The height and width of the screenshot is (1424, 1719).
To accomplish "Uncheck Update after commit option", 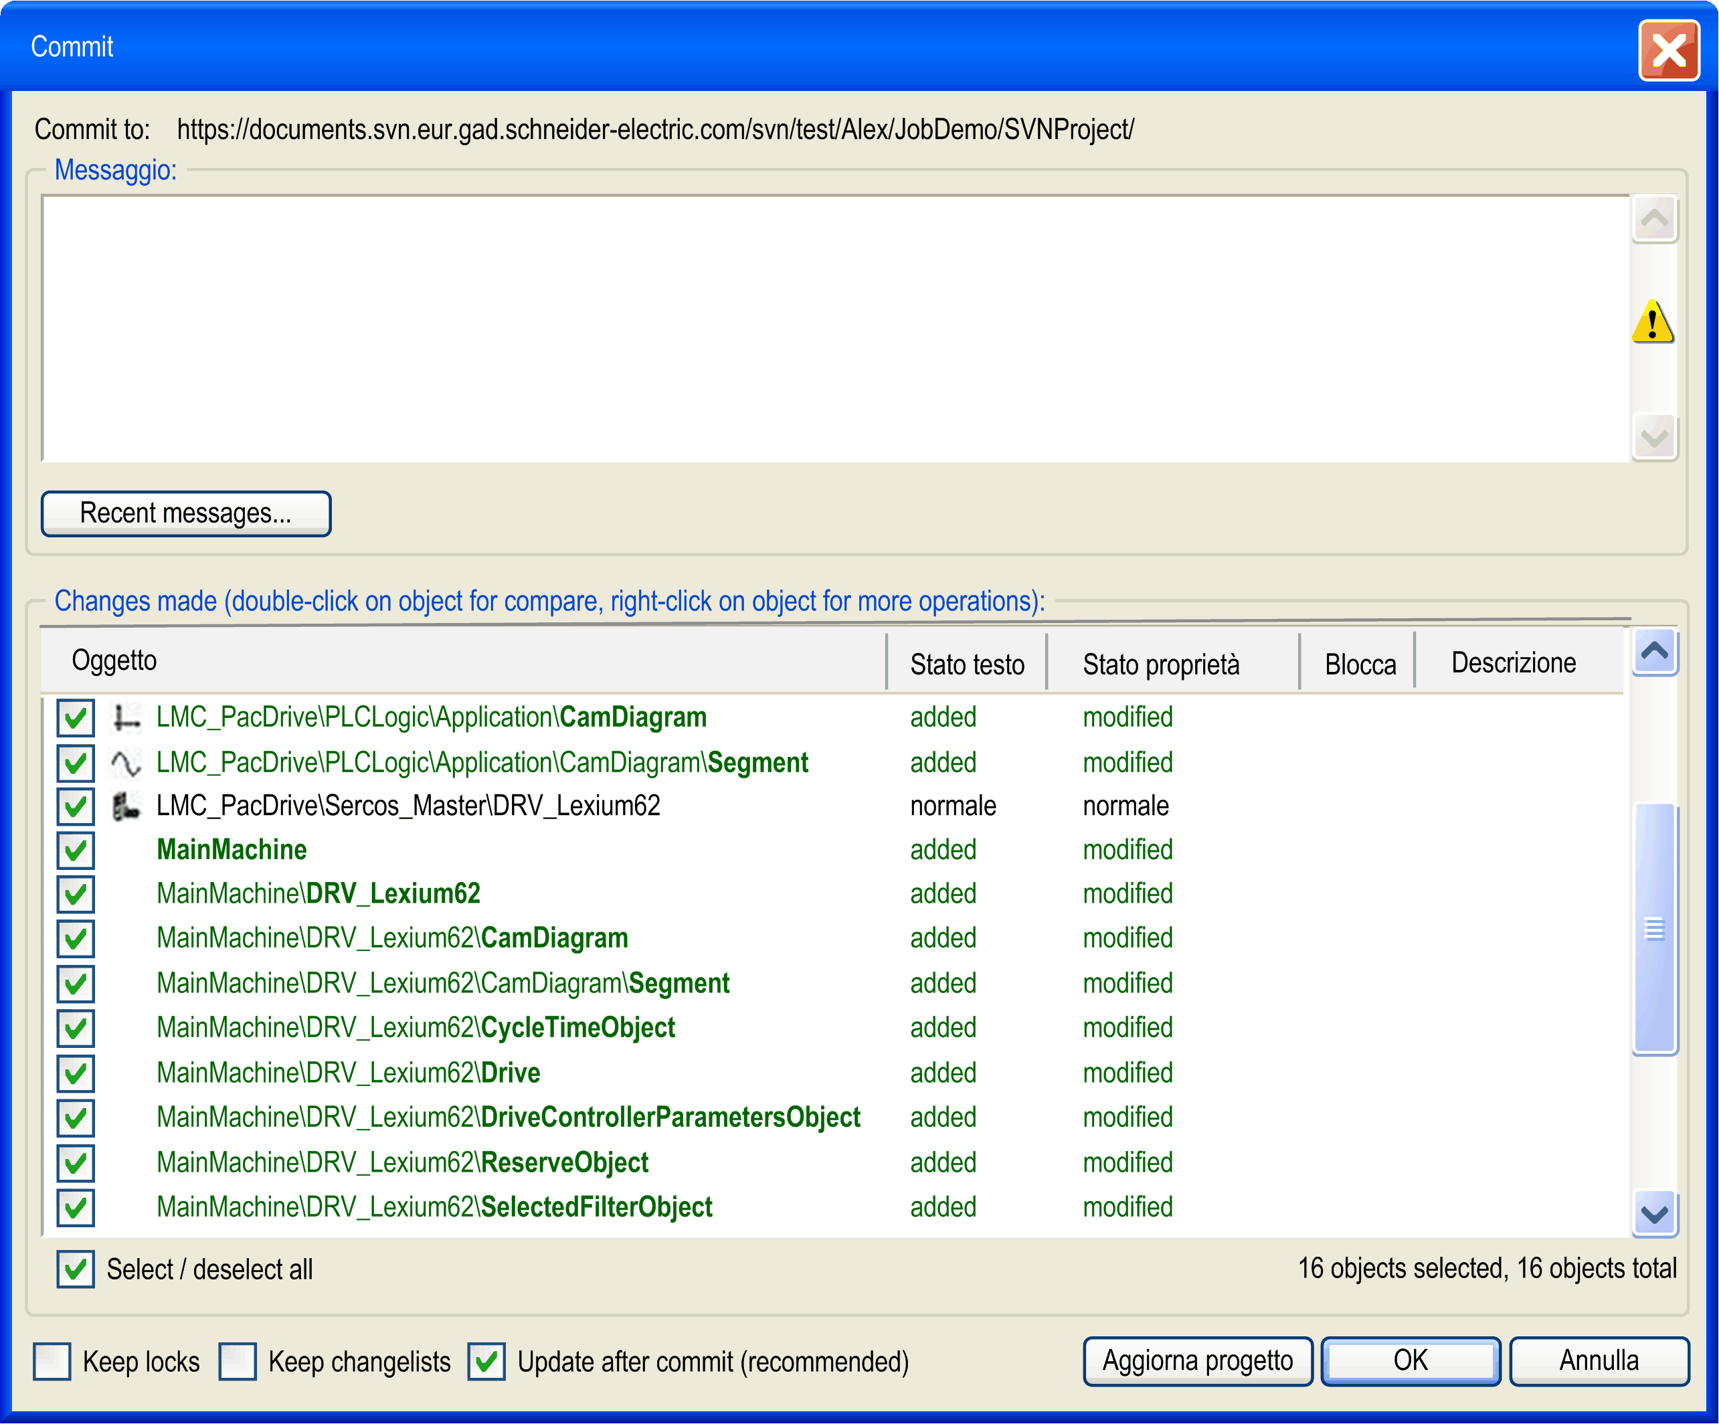I will 486,1362.
